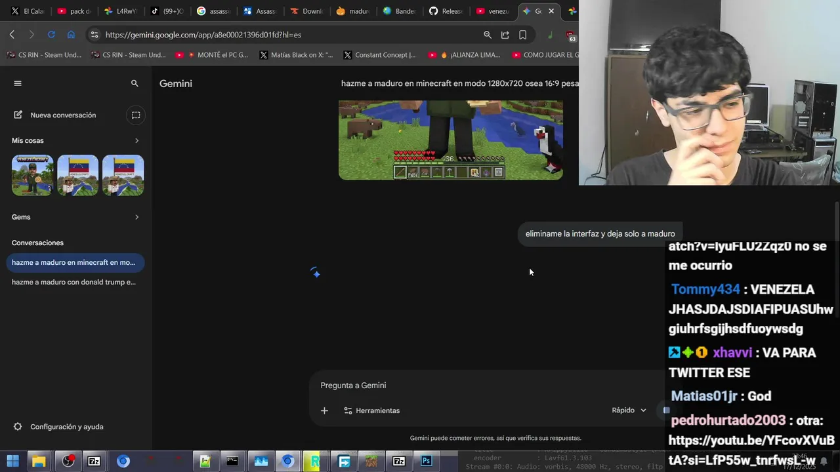
Task: Switch to the GitHub Release tab
Action: tap(446, 11)
